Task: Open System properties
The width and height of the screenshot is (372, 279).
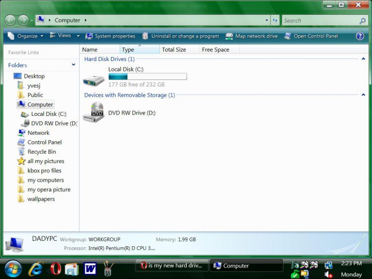Action: [110, 36]
